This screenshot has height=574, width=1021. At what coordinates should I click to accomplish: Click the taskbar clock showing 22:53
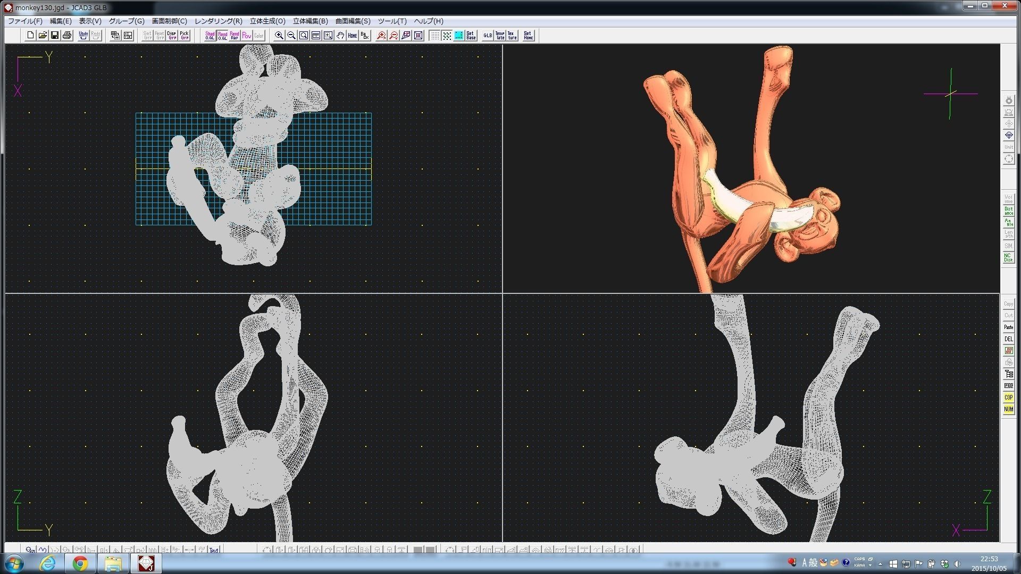[989, 563]
